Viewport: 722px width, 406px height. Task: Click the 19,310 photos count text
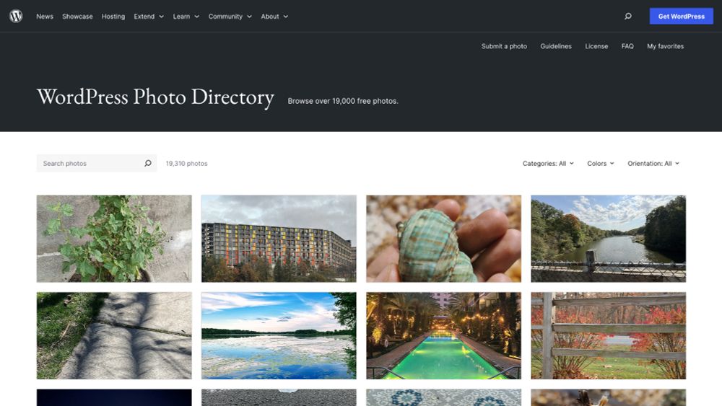pyautogui.click(x=186, y=163)
